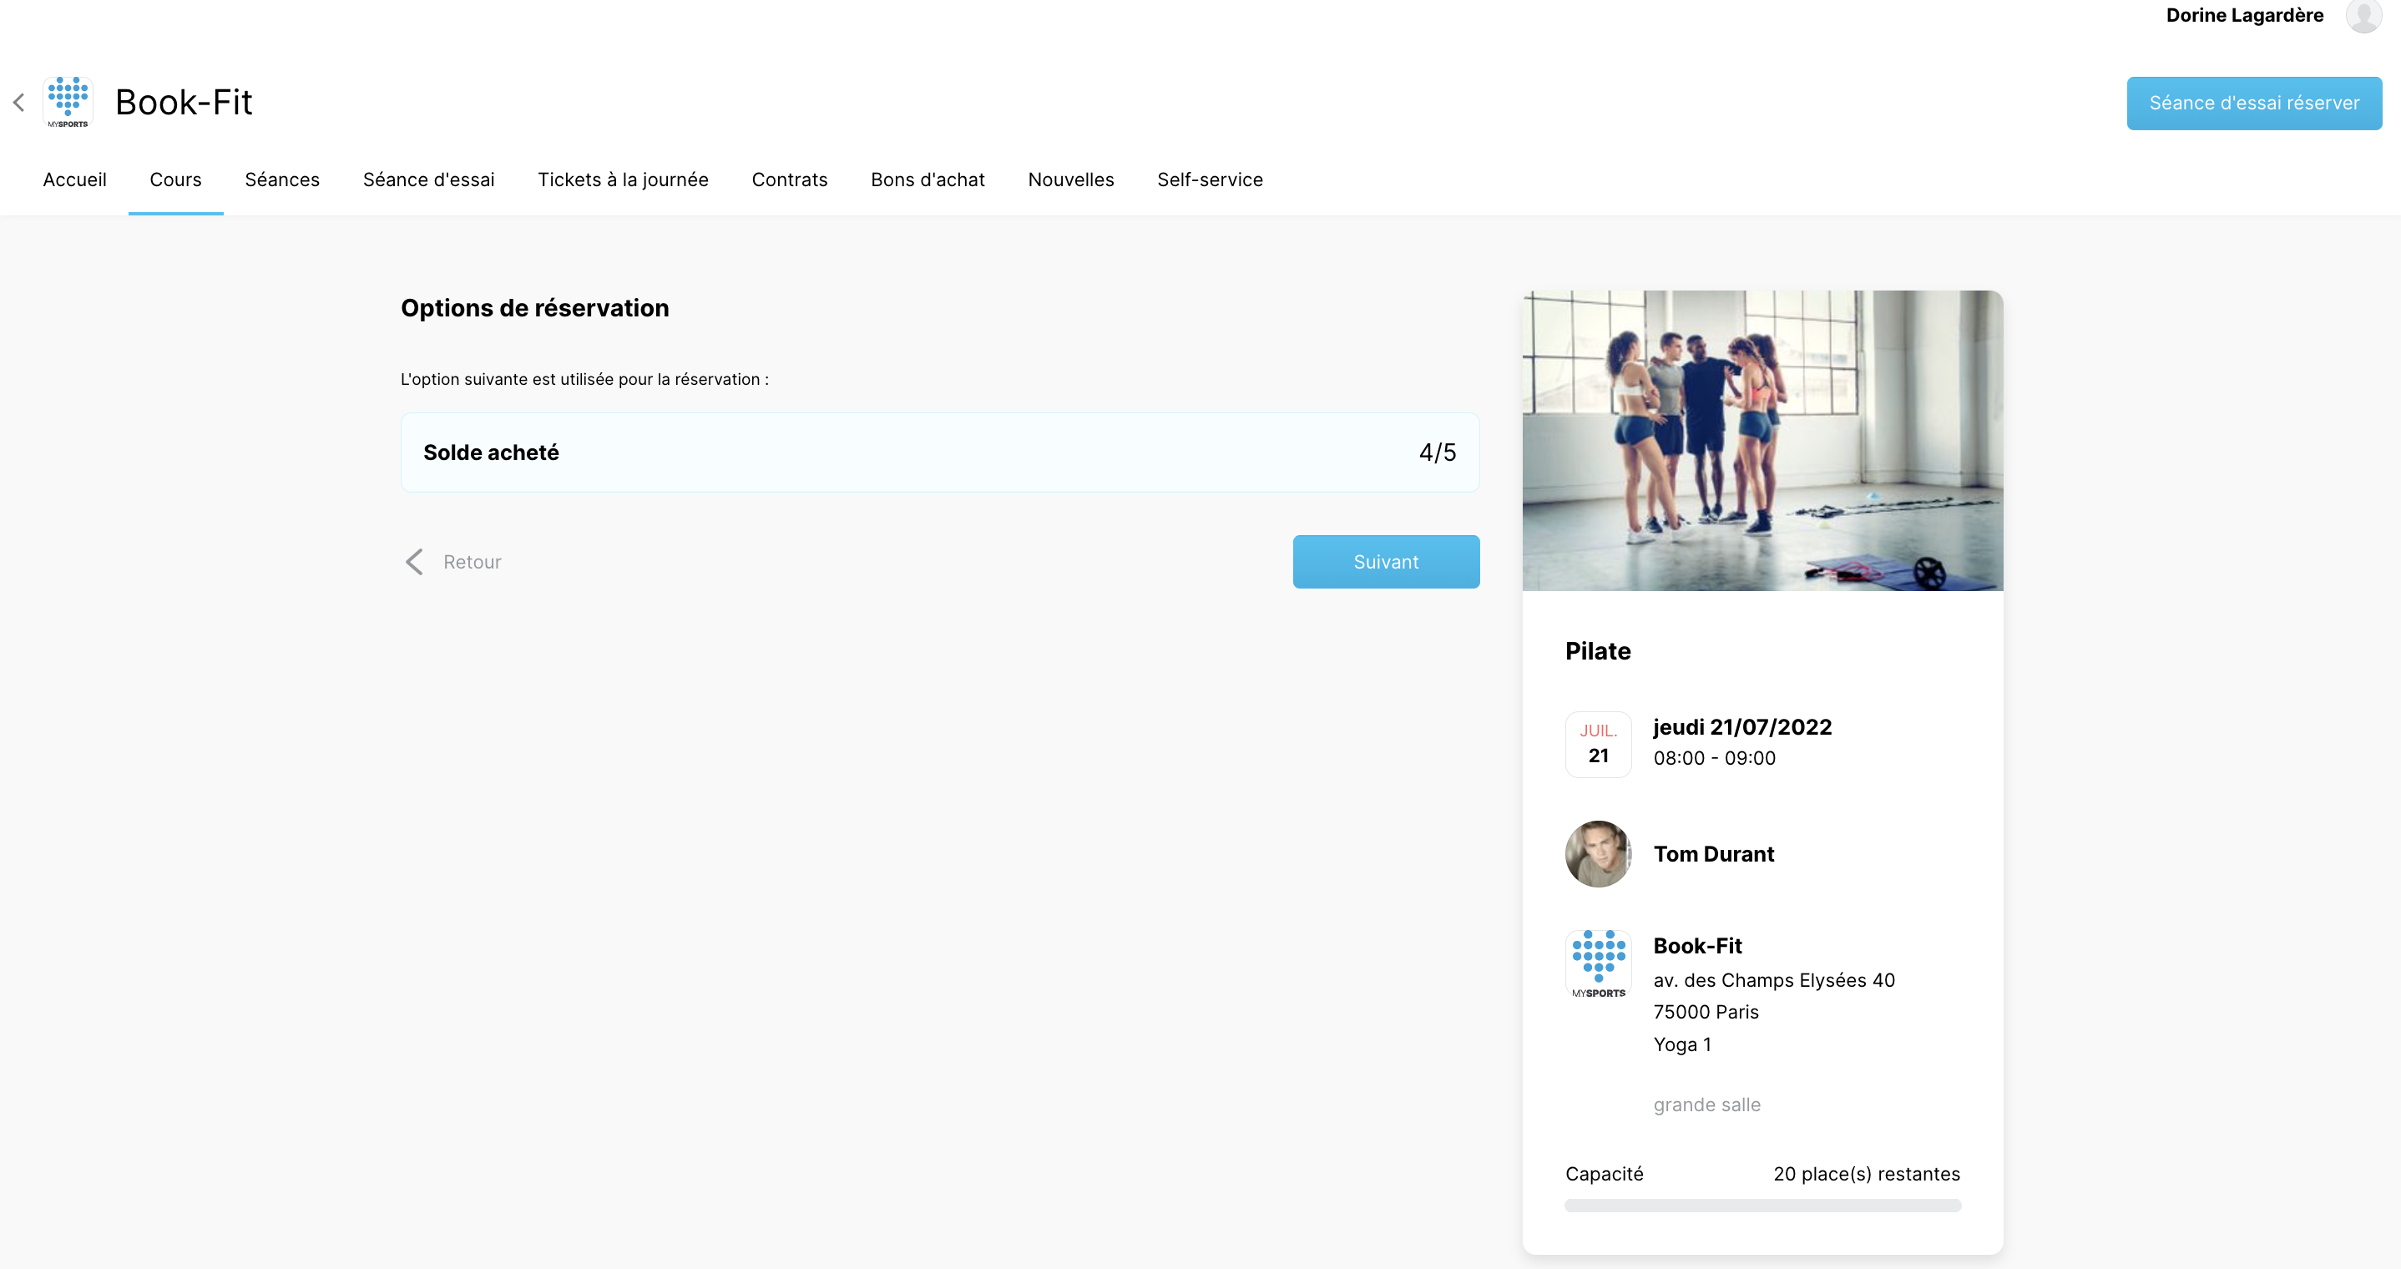Click the Suivant button

1386,562
